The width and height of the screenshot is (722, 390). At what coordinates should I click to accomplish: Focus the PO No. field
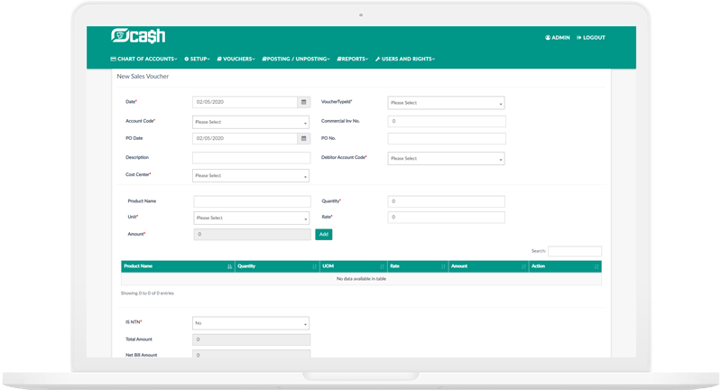click(x=447, y=139)
